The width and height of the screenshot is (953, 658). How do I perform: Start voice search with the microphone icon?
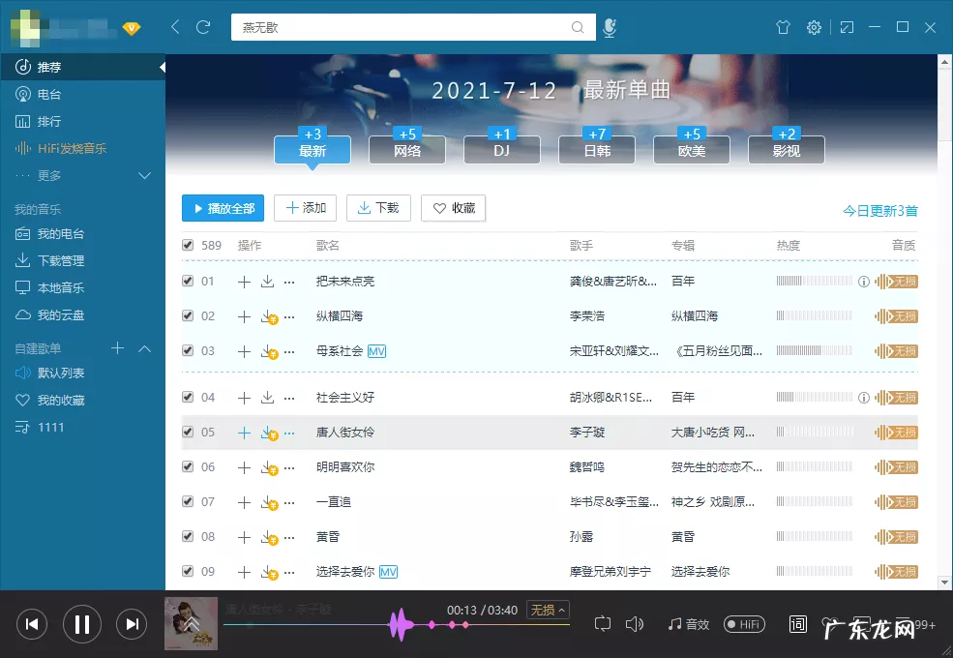point(610,27)
